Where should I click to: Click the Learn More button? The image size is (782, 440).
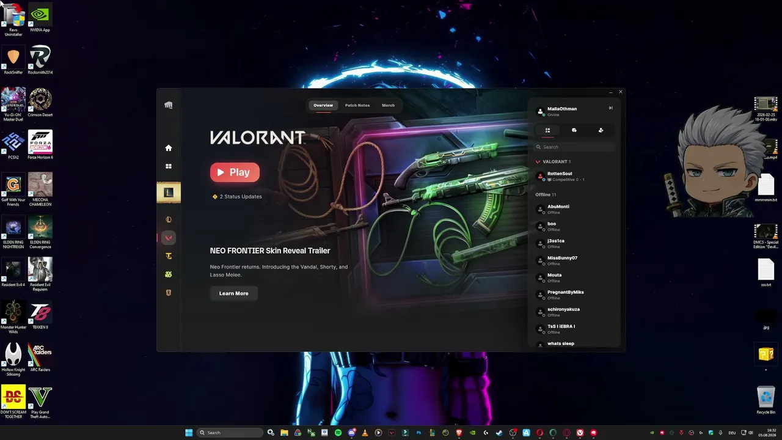233,293
